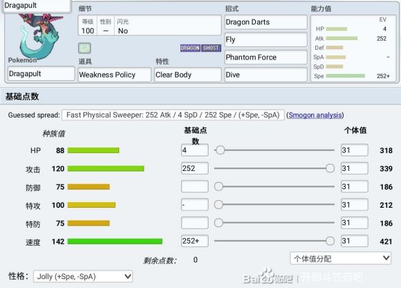401x288 pixels.
Task: Expand the 个体值分配 IV spread dropdown
Action: click(x=340, y=258)
